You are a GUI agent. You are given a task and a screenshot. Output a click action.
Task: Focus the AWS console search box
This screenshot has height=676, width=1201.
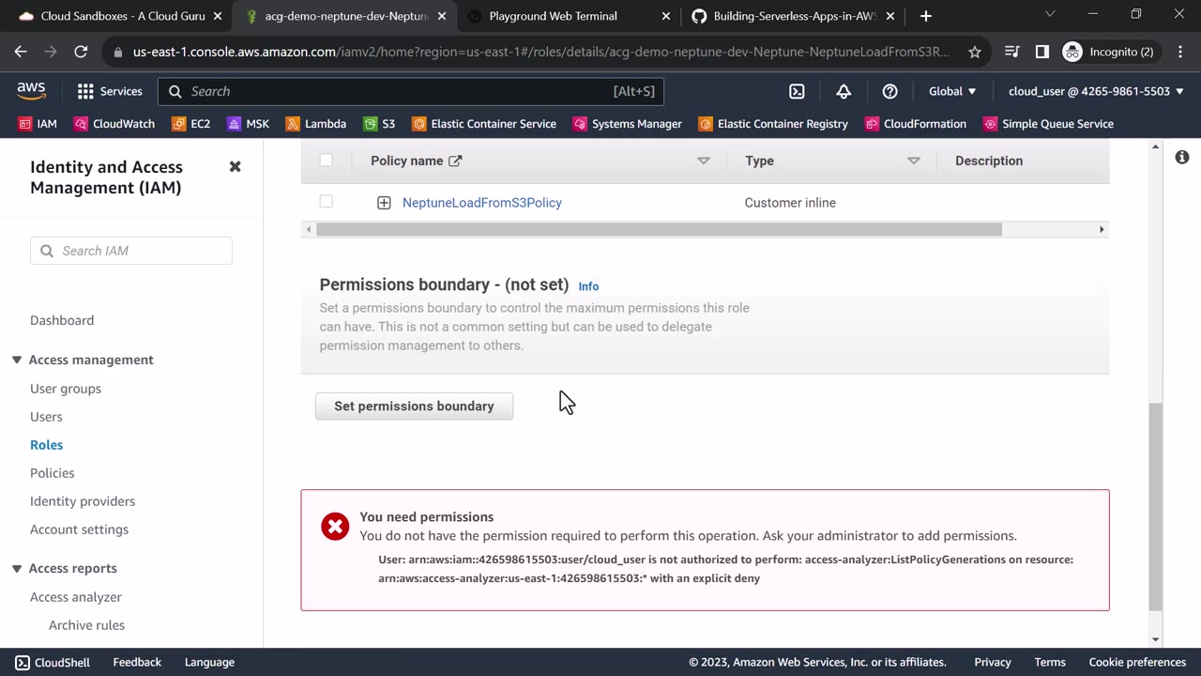click(411, 91)
